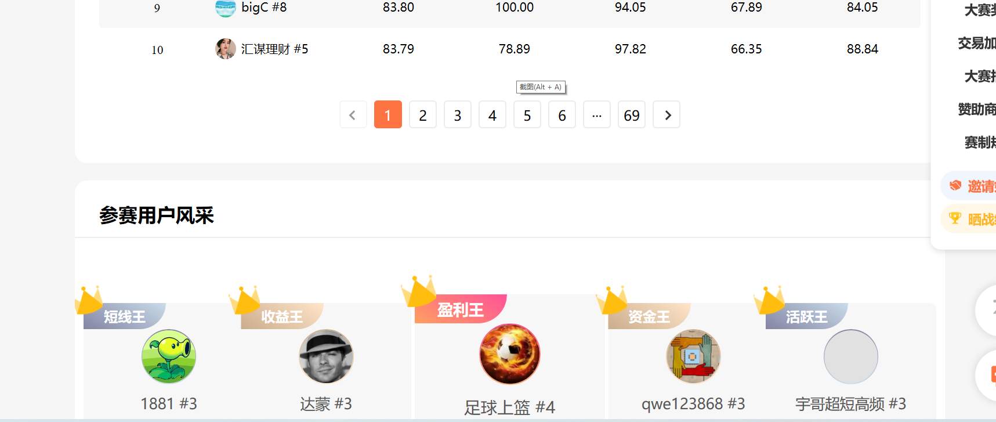Open the 交易加 sidebar menu item
The image size is (996, 422).
977,43
